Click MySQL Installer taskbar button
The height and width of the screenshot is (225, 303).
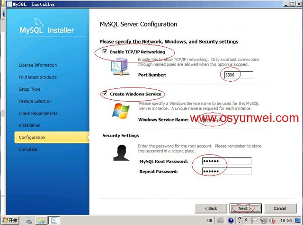point(54,220)
